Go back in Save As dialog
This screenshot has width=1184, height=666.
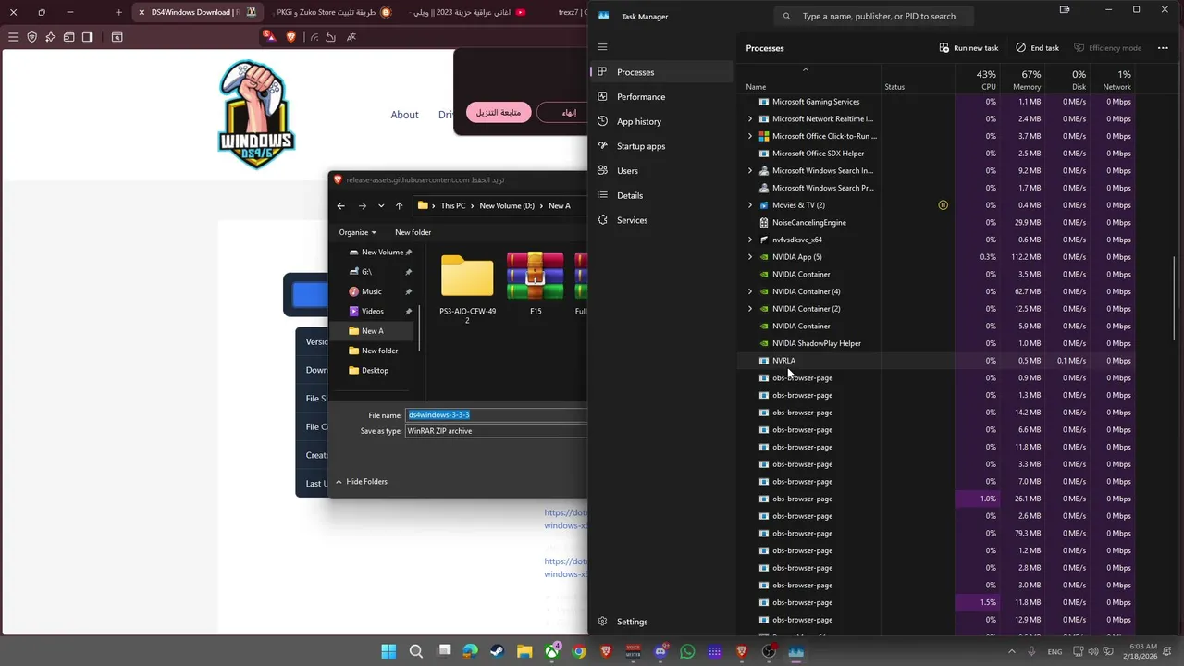coord(340,205)
